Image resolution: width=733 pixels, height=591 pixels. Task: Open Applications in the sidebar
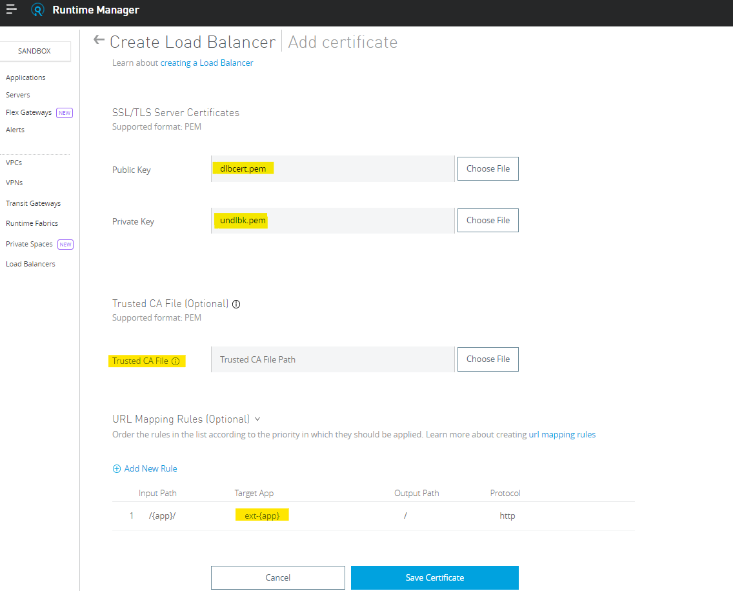(x=26, y=77)
